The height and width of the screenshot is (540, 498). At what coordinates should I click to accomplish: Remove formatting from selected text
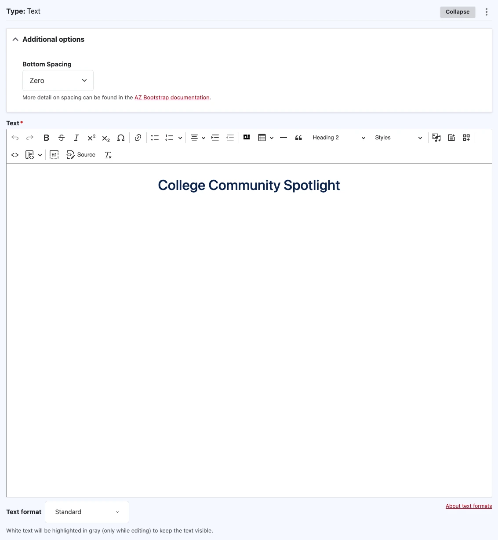(x=108, y=155)
